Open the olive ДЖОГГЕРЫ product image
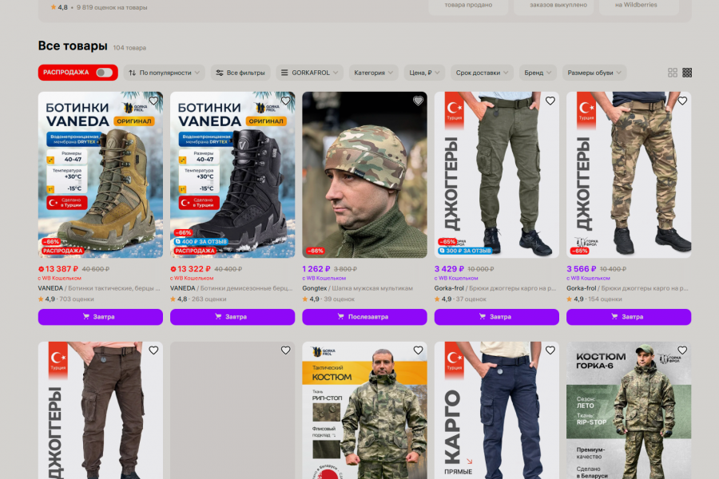This screenshot has height=479, width=719. click(497, 175)
